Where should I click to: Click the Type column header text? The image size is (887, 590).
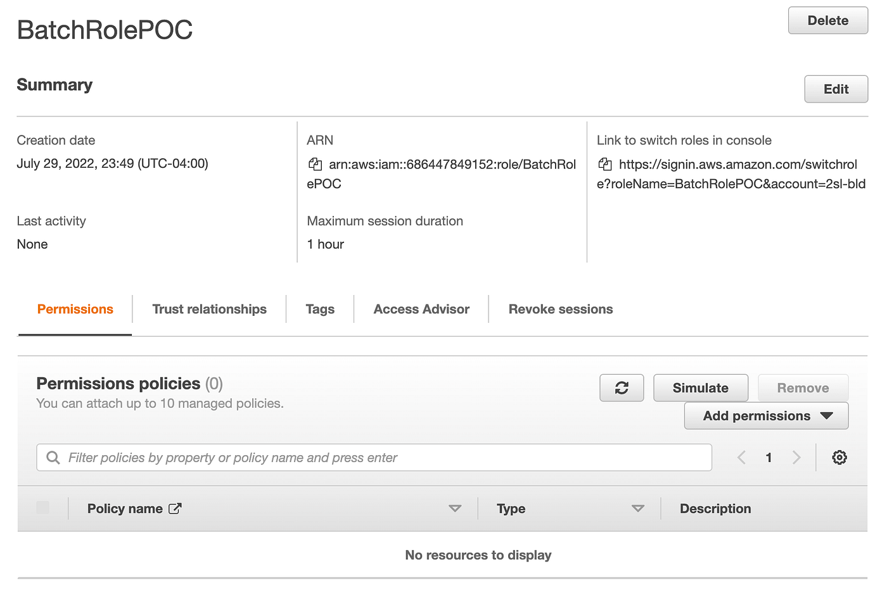click(x=511, y=508)
